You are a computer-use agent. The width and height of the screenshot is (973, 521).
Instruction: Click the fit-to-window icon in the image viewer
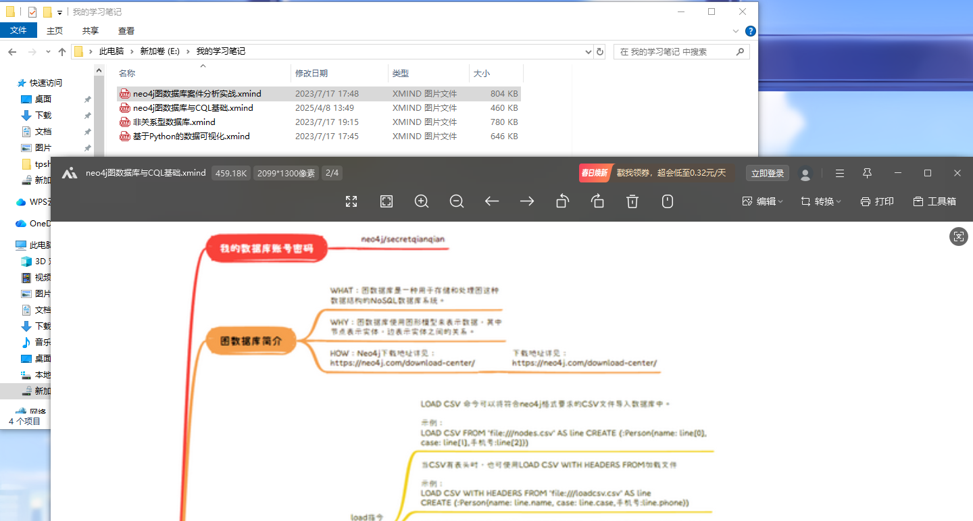386,201
